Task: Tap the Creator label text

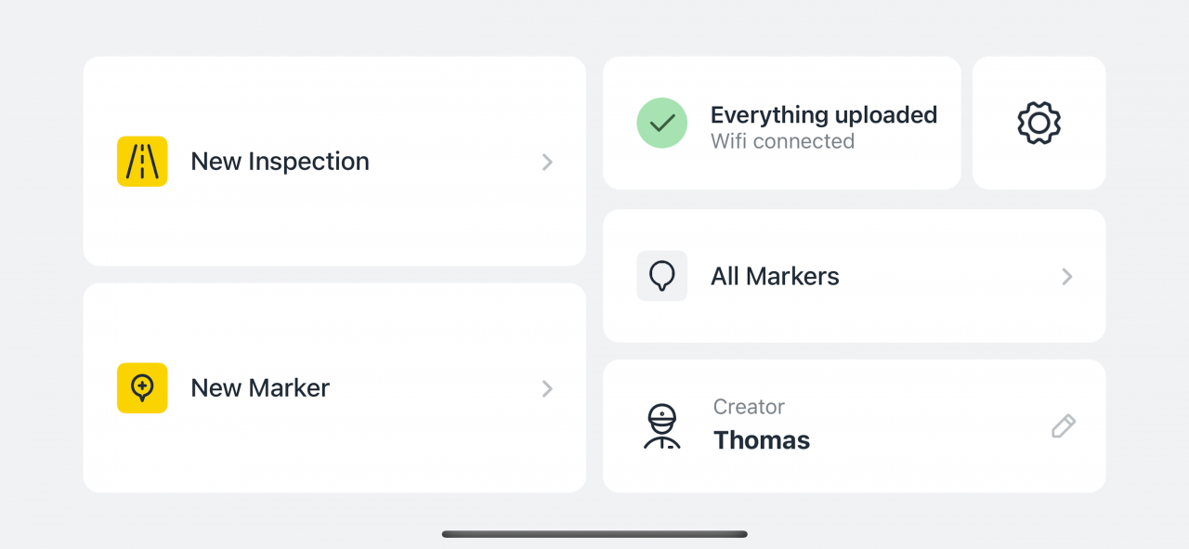Action: [749, 406]
